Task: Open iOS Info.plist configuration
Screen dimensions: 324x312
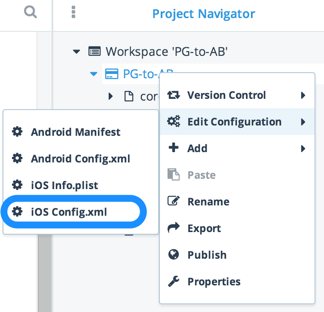Action: [64, 185]
